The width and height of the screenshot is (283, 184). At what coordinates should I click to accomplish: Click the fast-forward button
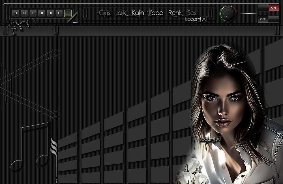[x=16, y=13]
